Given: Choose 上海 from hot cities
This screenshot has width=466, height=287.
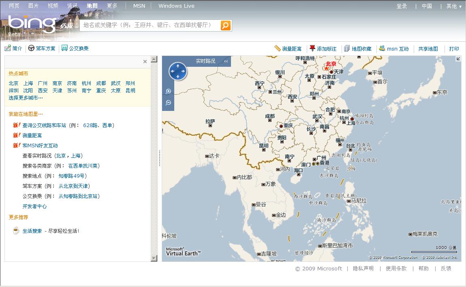Looking at the screenshot, I should click(28, 83).
